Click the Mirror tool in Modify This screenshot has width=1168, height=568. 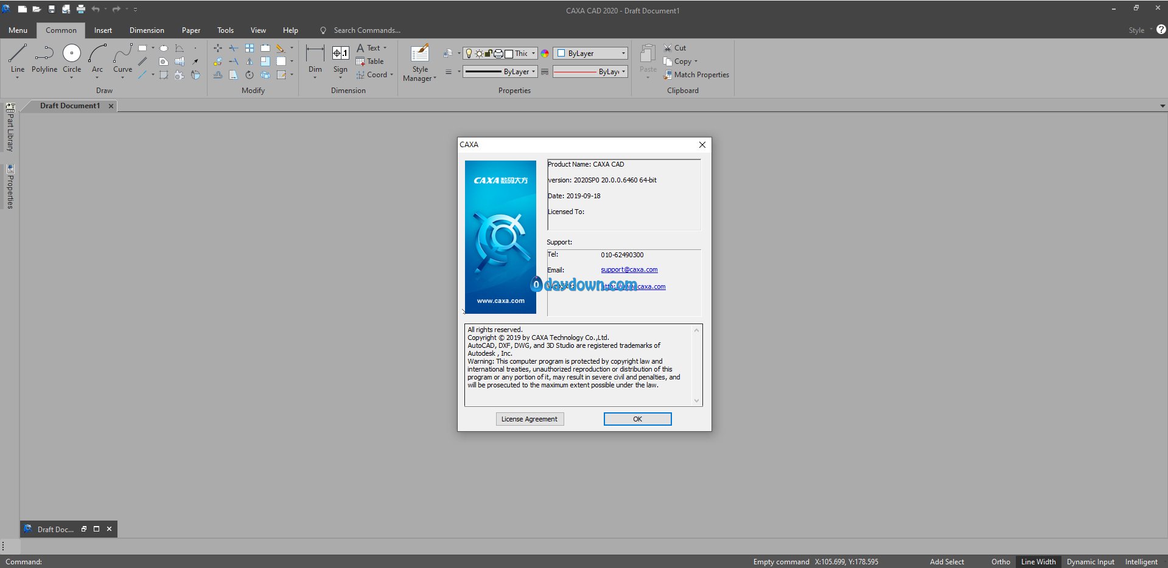coord(250,61)
